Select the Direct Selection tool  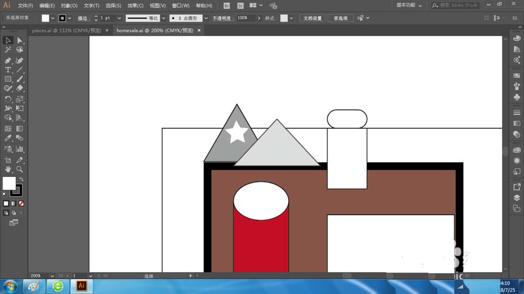pyautogui.click(x=19, y=40)
